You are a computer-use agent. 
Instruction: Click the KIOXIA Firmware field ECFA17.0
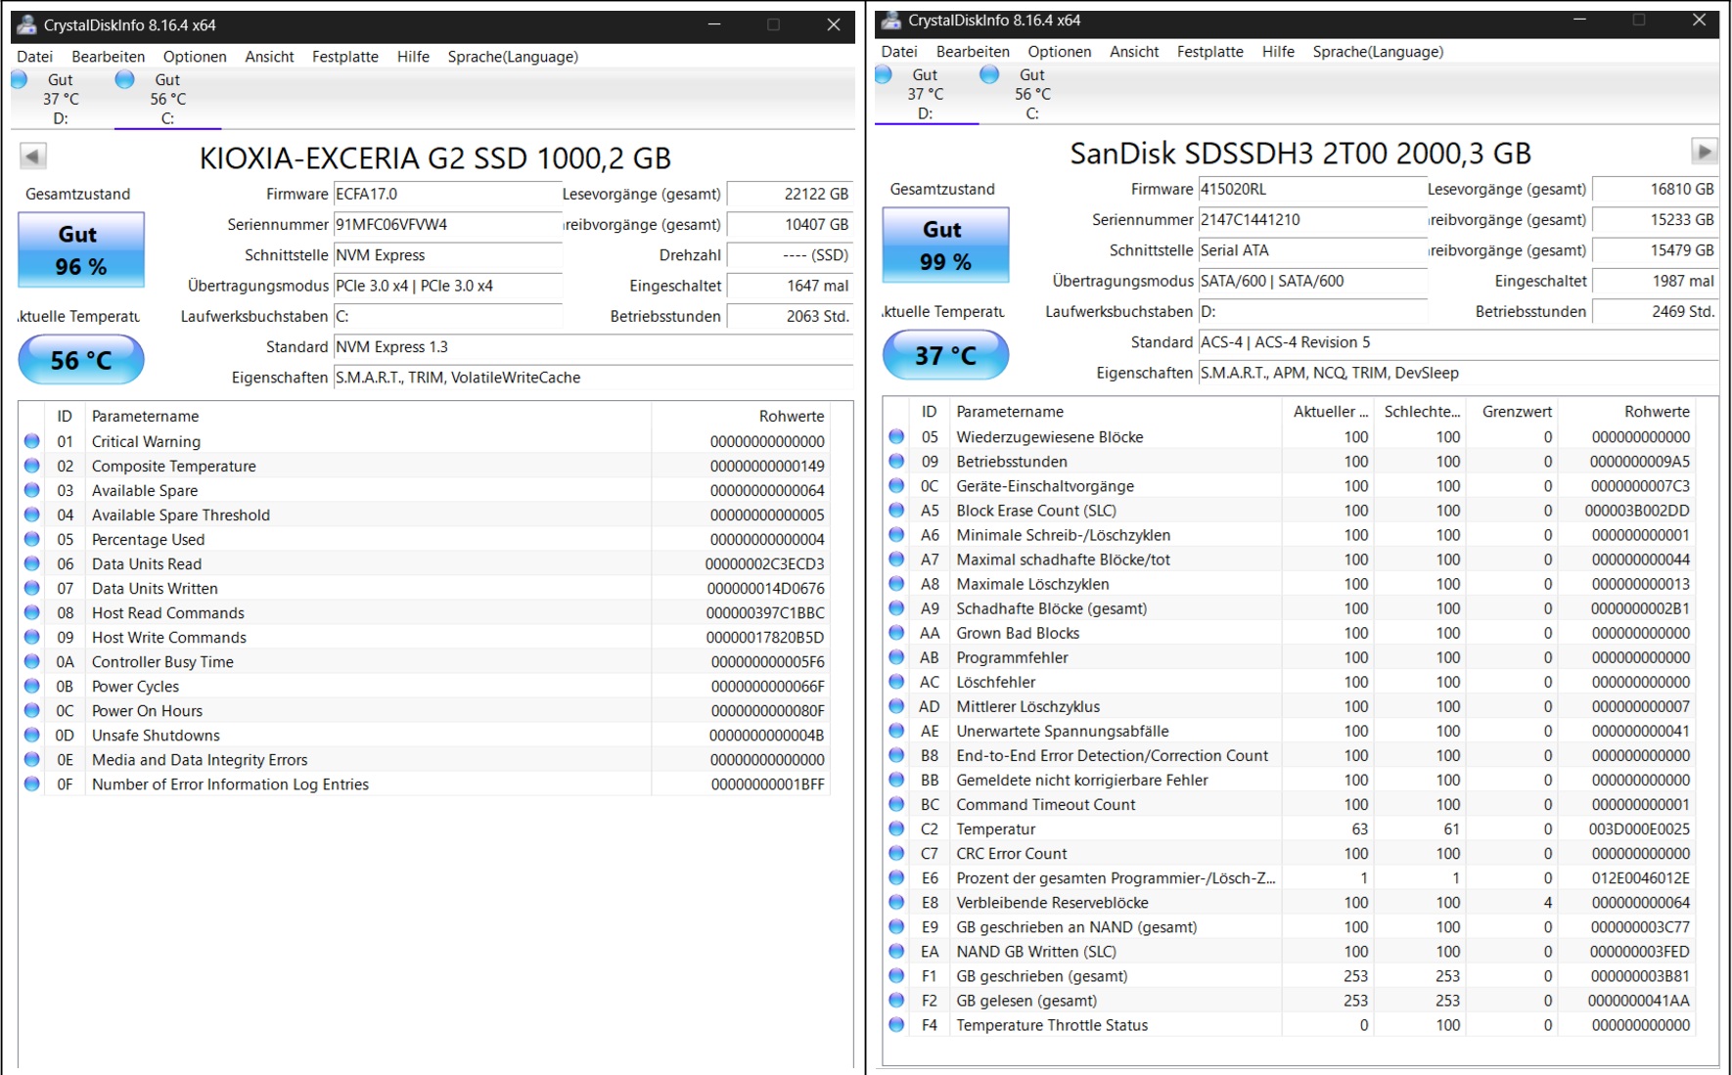pyautogui.click(x=447, y=194)
